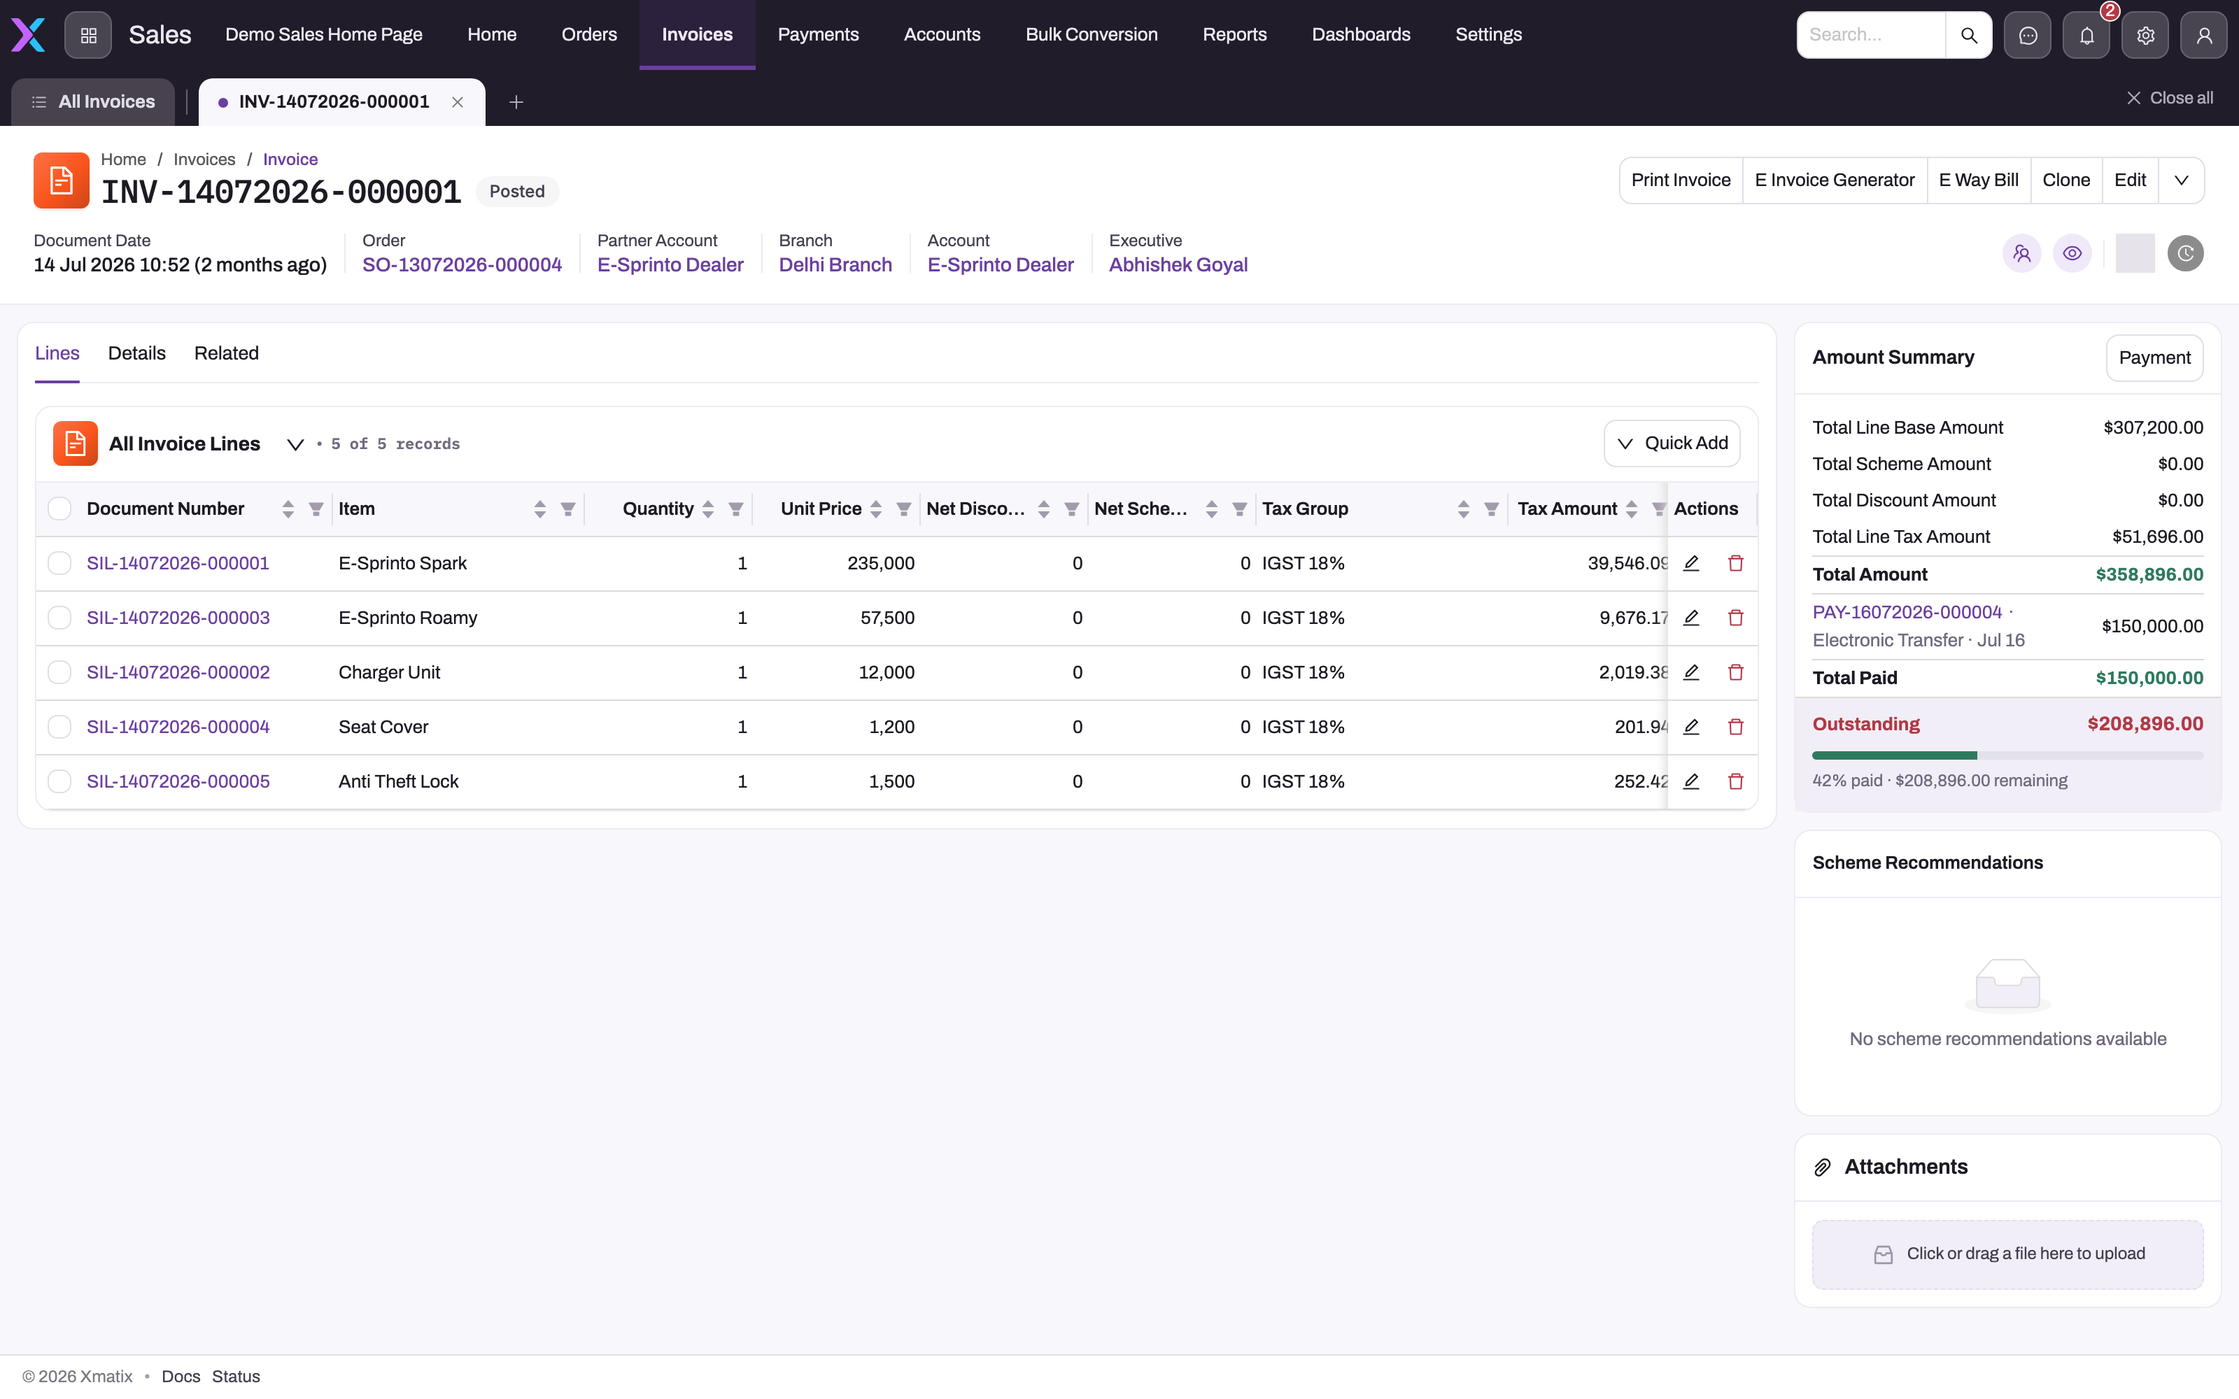The width and height of the screenshot is (2239, 1399).
Task: Open the E Invoice Generator
Action: 1835,180
